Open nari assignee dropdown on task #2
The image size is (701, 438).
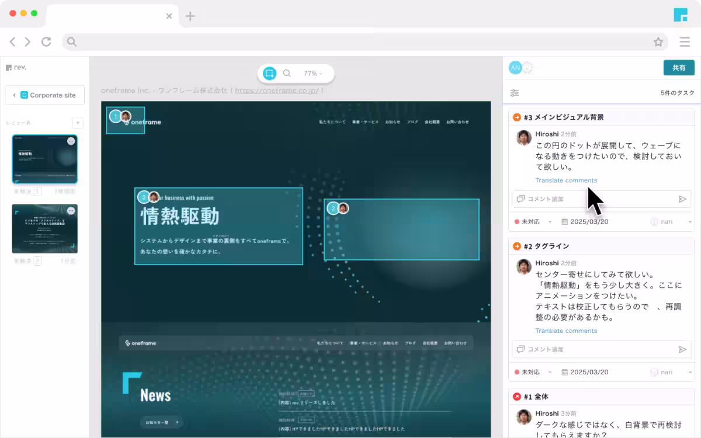tap(671, 372)
